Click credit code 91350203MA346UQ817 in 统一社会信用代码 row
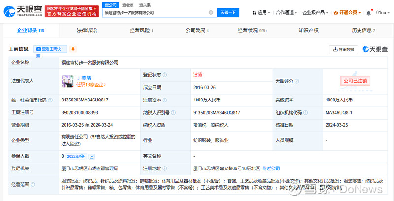The height and width of the screenshot is (201, 394). tap(85, 100)
